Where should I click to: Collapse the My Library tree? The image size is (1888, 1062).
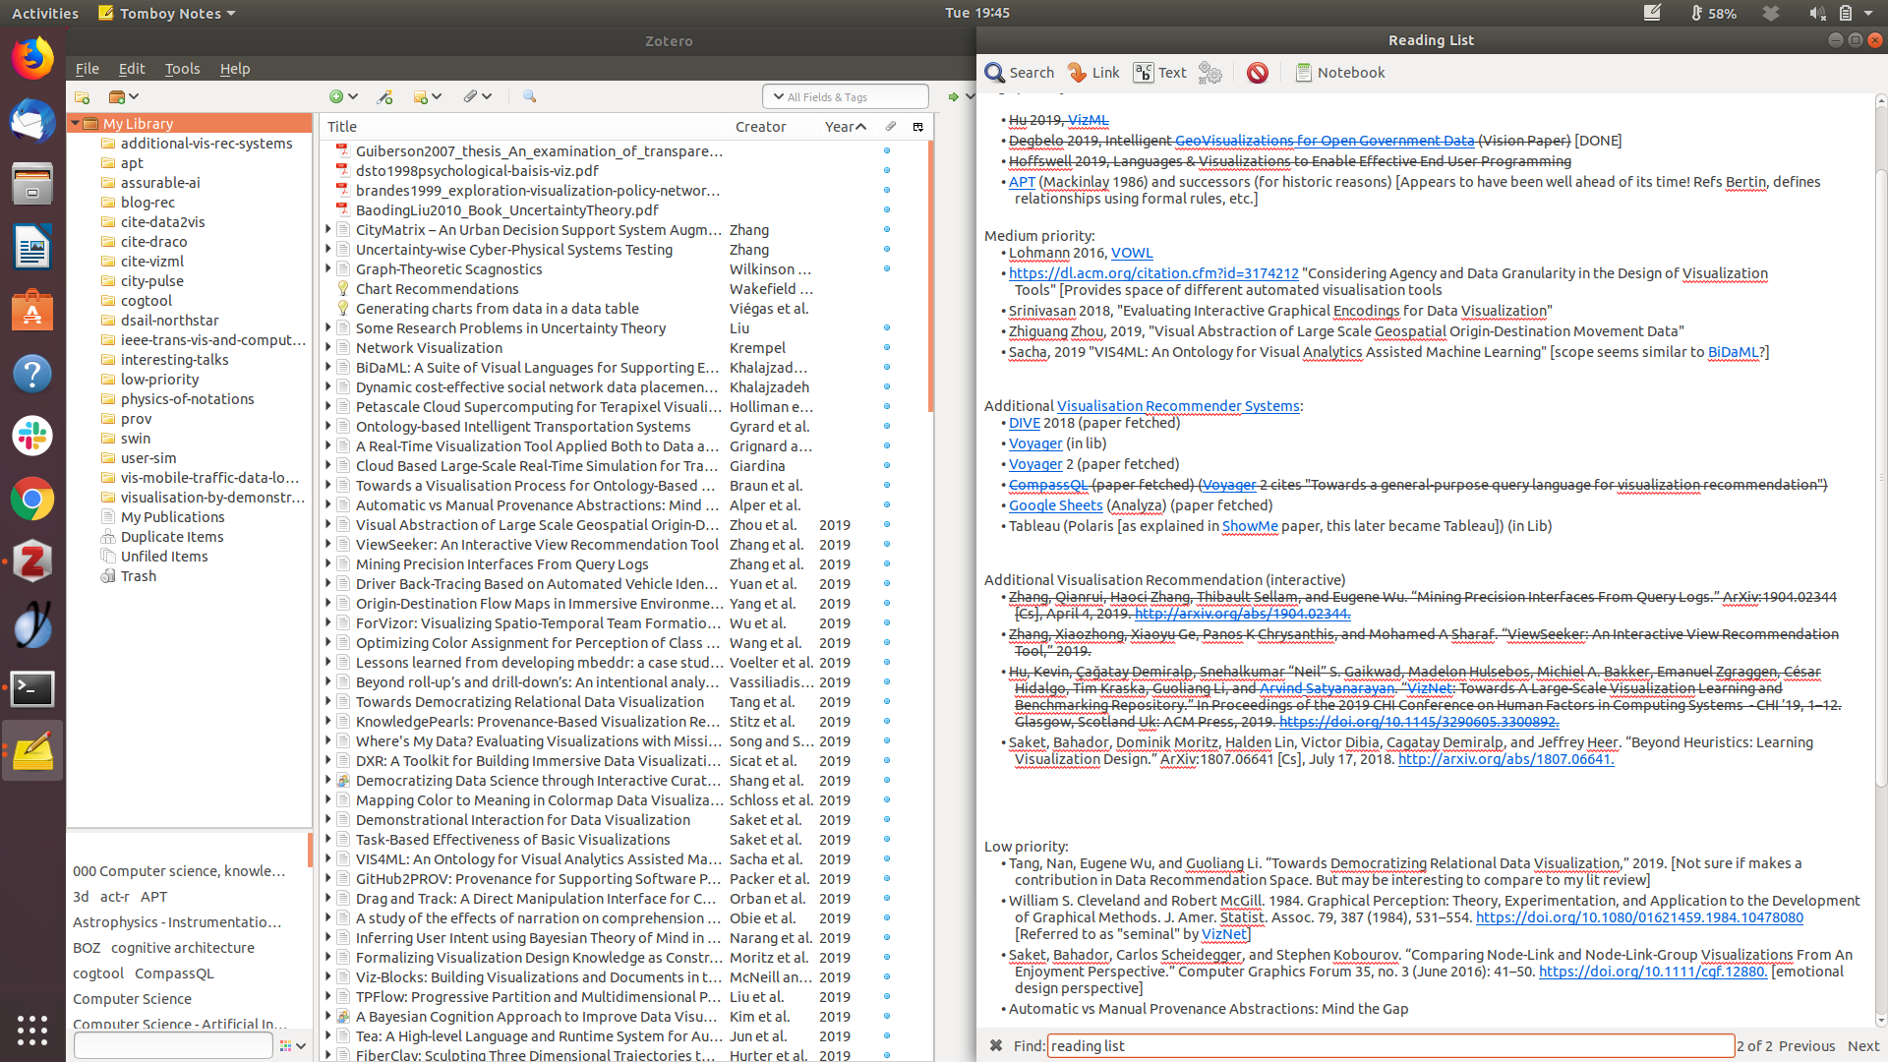(75, 124)
